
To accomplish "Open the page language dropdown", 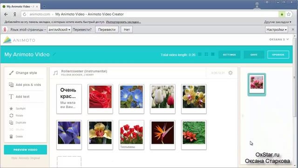I will (x=59, y=29).
